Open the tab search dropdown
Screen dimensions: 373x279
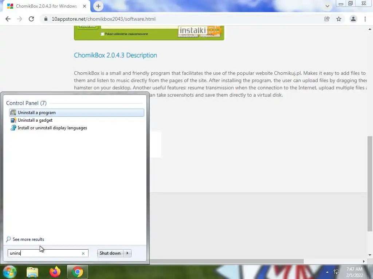click(327, 6)
